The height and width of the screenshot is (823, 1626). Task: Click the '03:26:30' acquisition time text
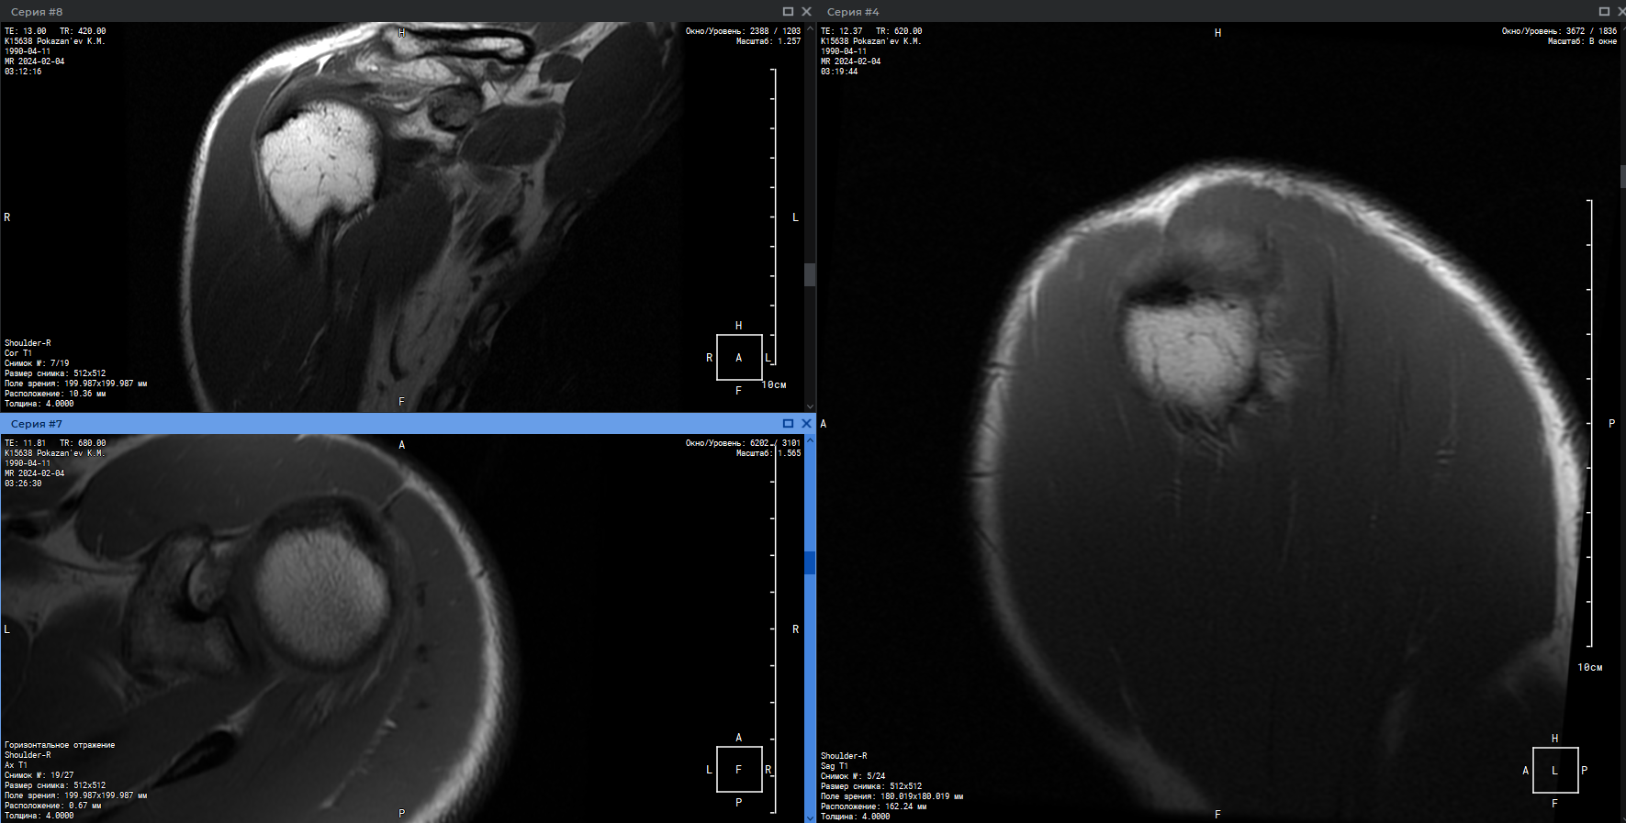pos(23,484)
